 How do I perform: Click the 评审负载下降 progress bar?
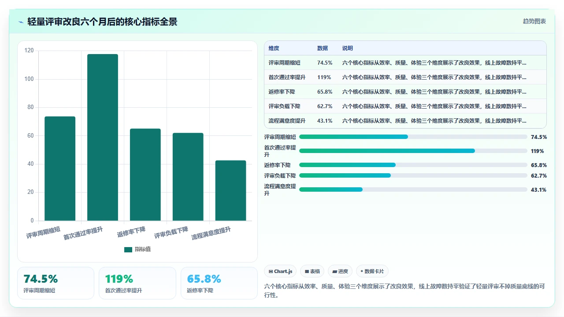[413, 175]
